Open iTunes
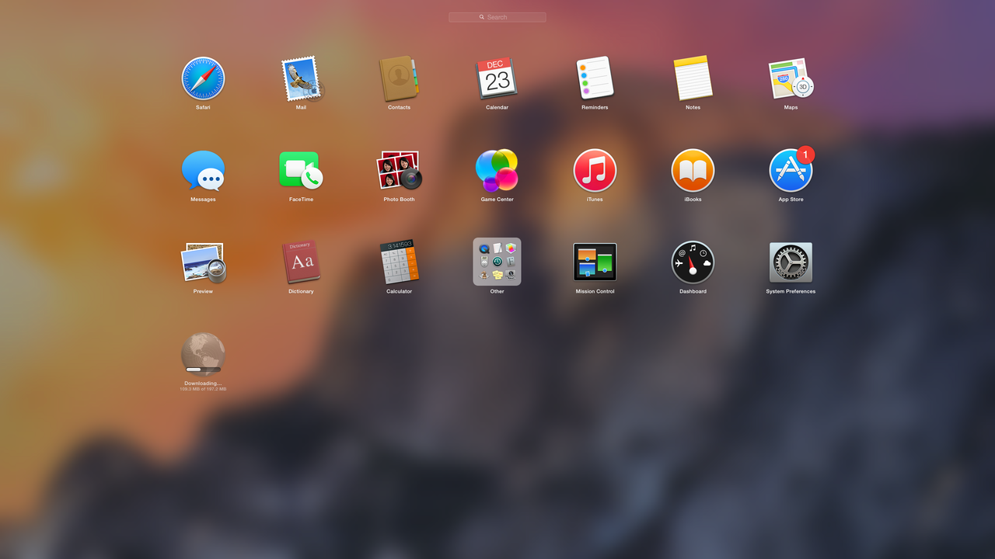 pos(595,171)
